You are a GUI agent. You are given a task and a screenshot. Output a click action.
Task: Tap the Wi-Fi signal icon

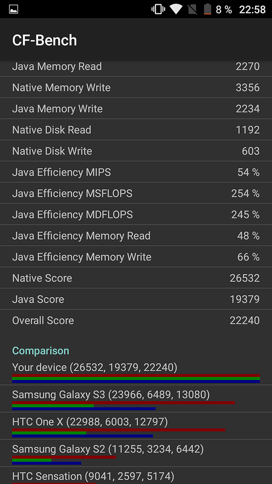pyautogui.click(x=176, y=9)
